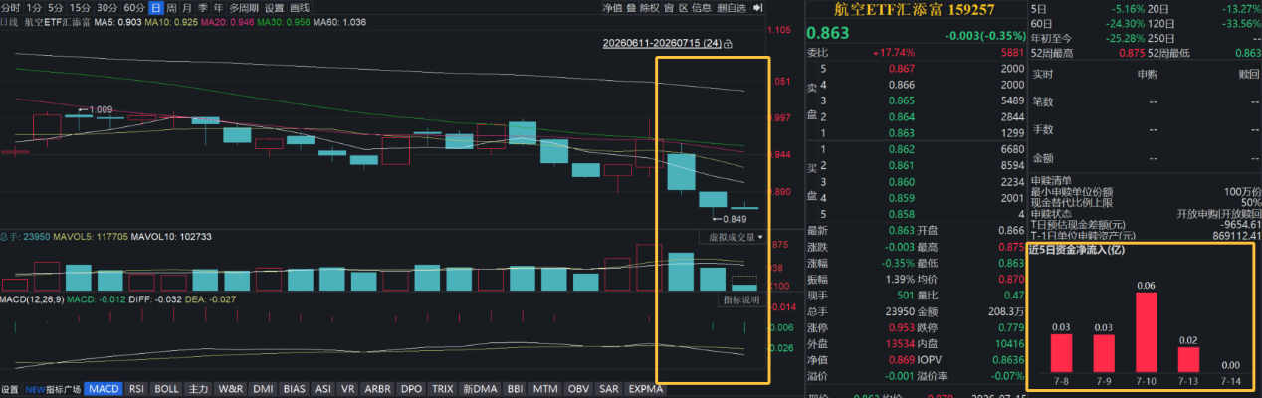Switch to the 分时 time-sharing view
Screen dimensions: 1262x398
(10, 7)
